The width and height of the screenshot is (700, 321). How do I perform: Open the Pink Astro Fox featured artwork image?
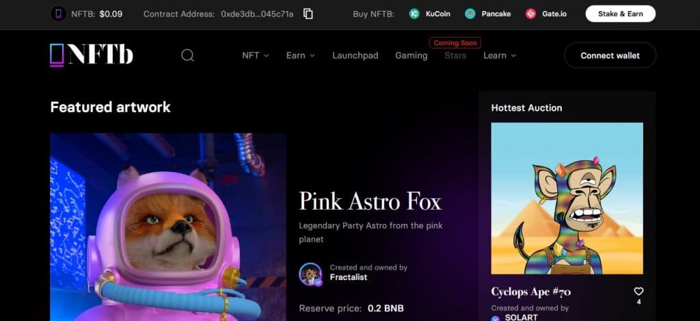click(x=167, y=227)
